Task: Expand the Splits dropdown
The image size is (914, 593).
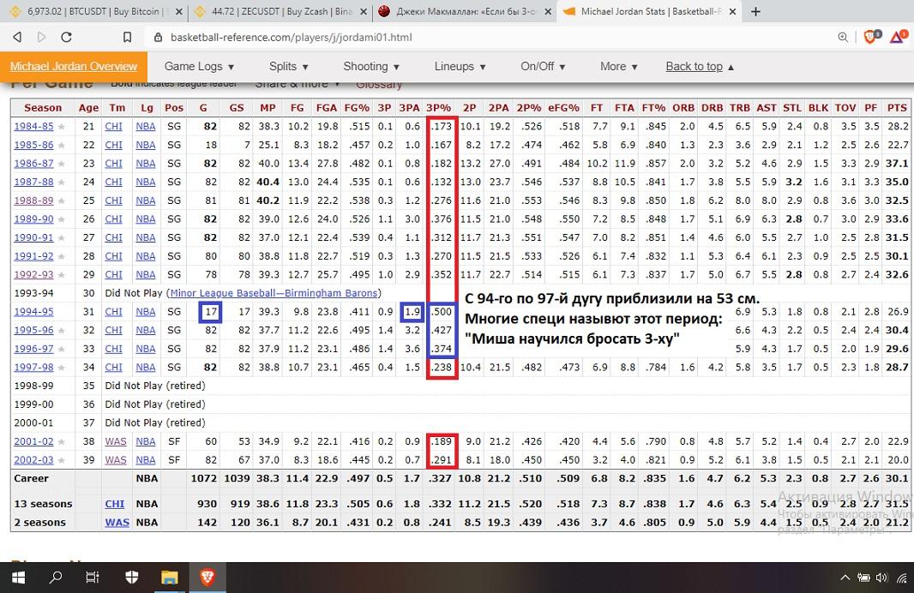Action: [289, 66]
